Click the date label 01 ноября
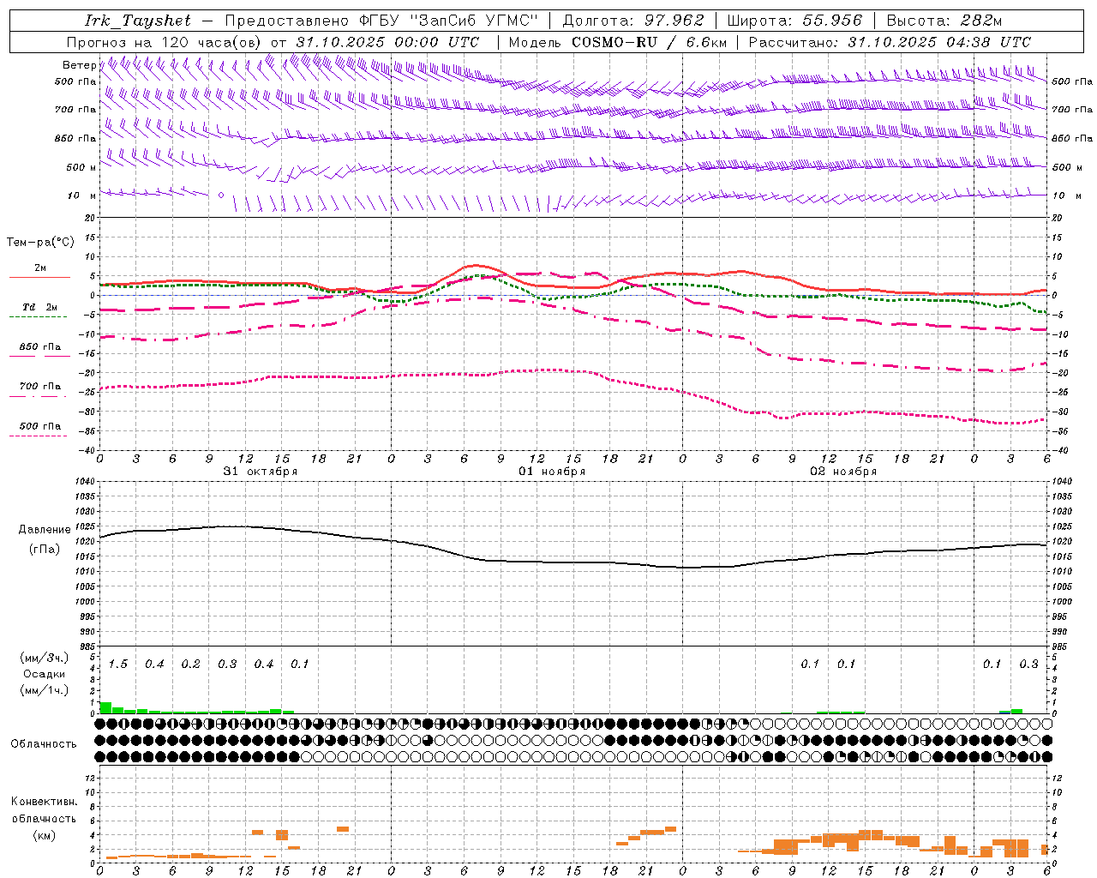Screen dimensions: 1097x878 pos(552,472)
